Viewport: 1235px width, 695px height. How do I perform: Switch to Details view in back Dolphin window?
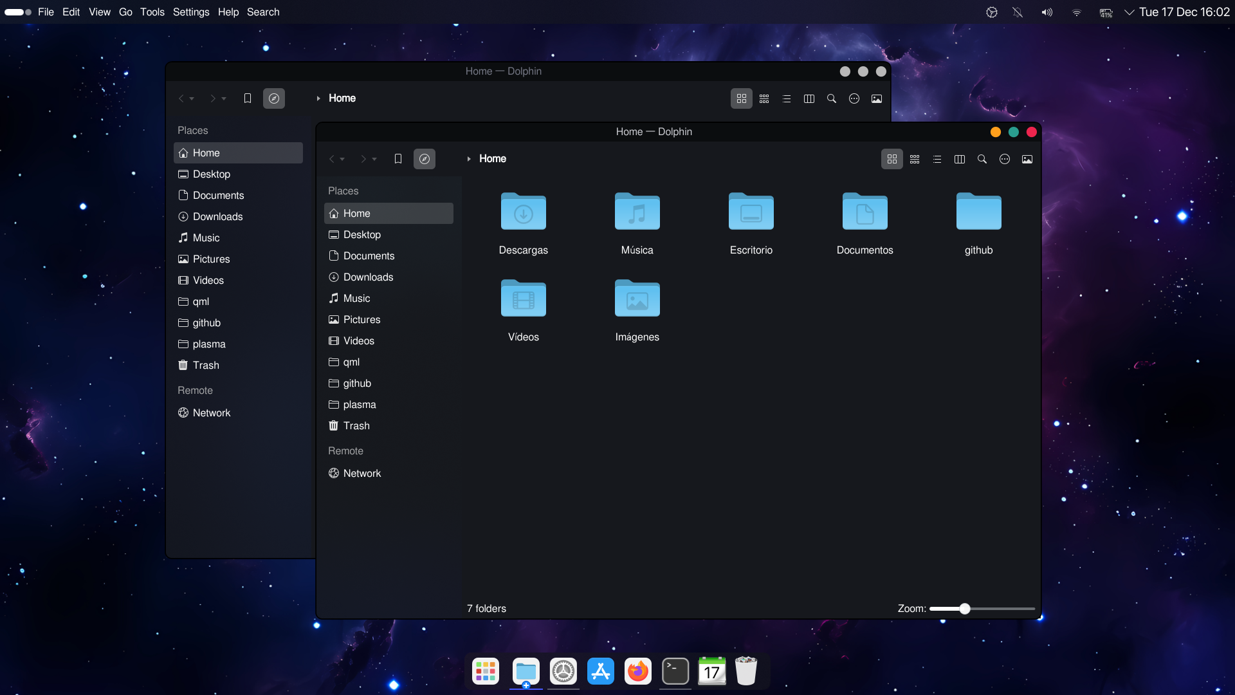787,98
